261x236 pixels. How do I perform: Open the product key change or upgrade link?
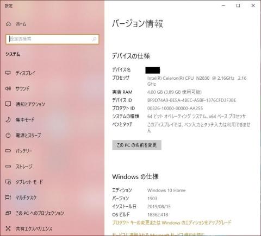click(x=172, y=222)
